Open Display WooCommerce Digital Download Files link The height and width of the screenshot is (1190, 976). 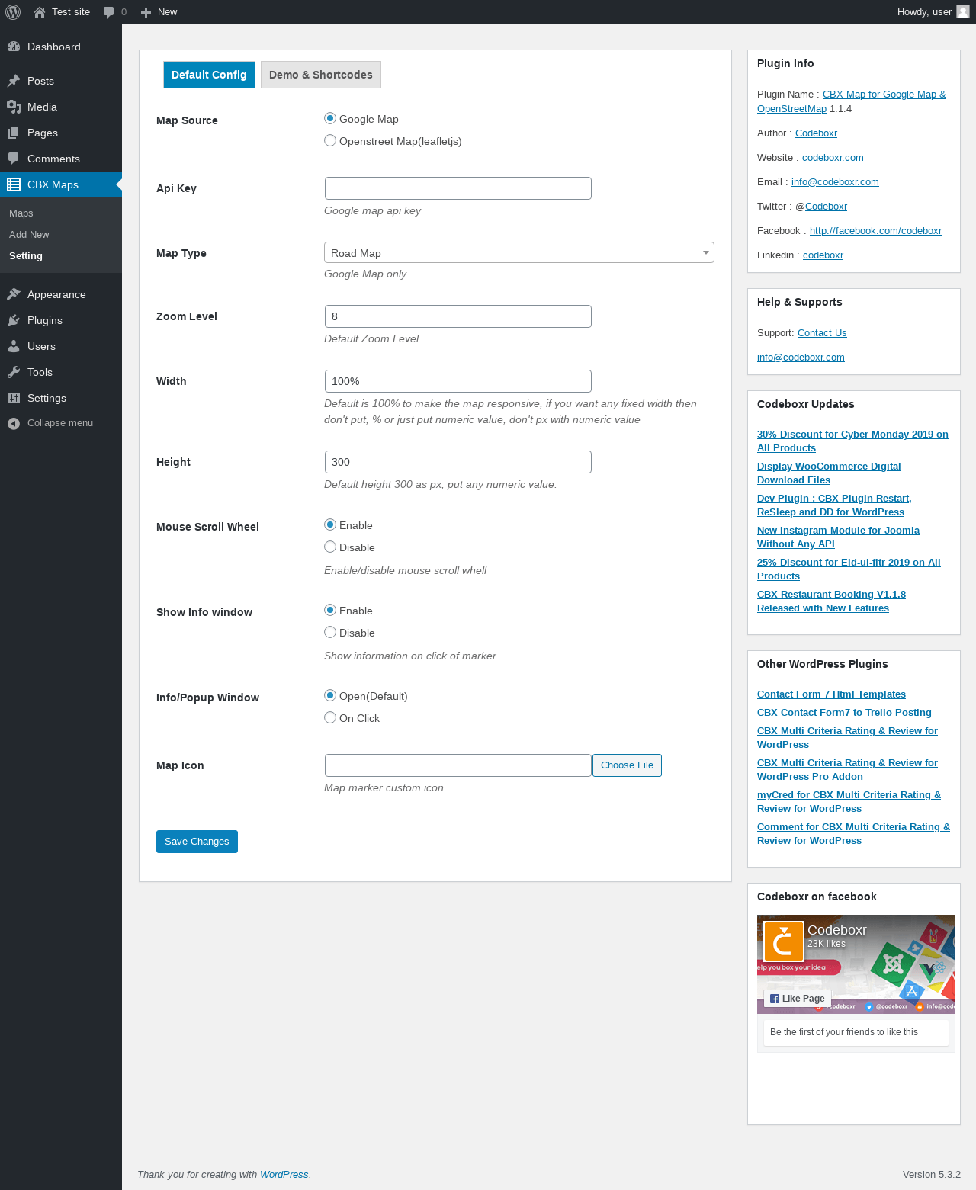829,473
